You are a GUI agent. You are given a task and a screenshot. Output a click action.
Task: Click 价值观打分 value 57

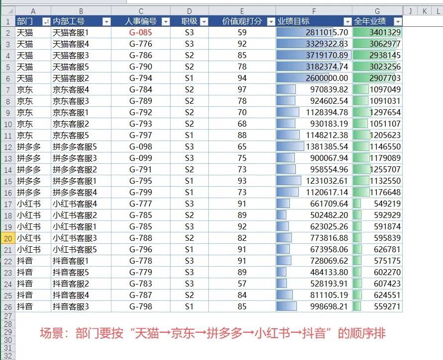[242, 284]
